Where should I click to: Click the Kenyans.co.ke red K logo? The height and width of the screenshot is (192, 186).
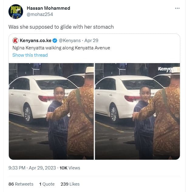coord(15,41)
